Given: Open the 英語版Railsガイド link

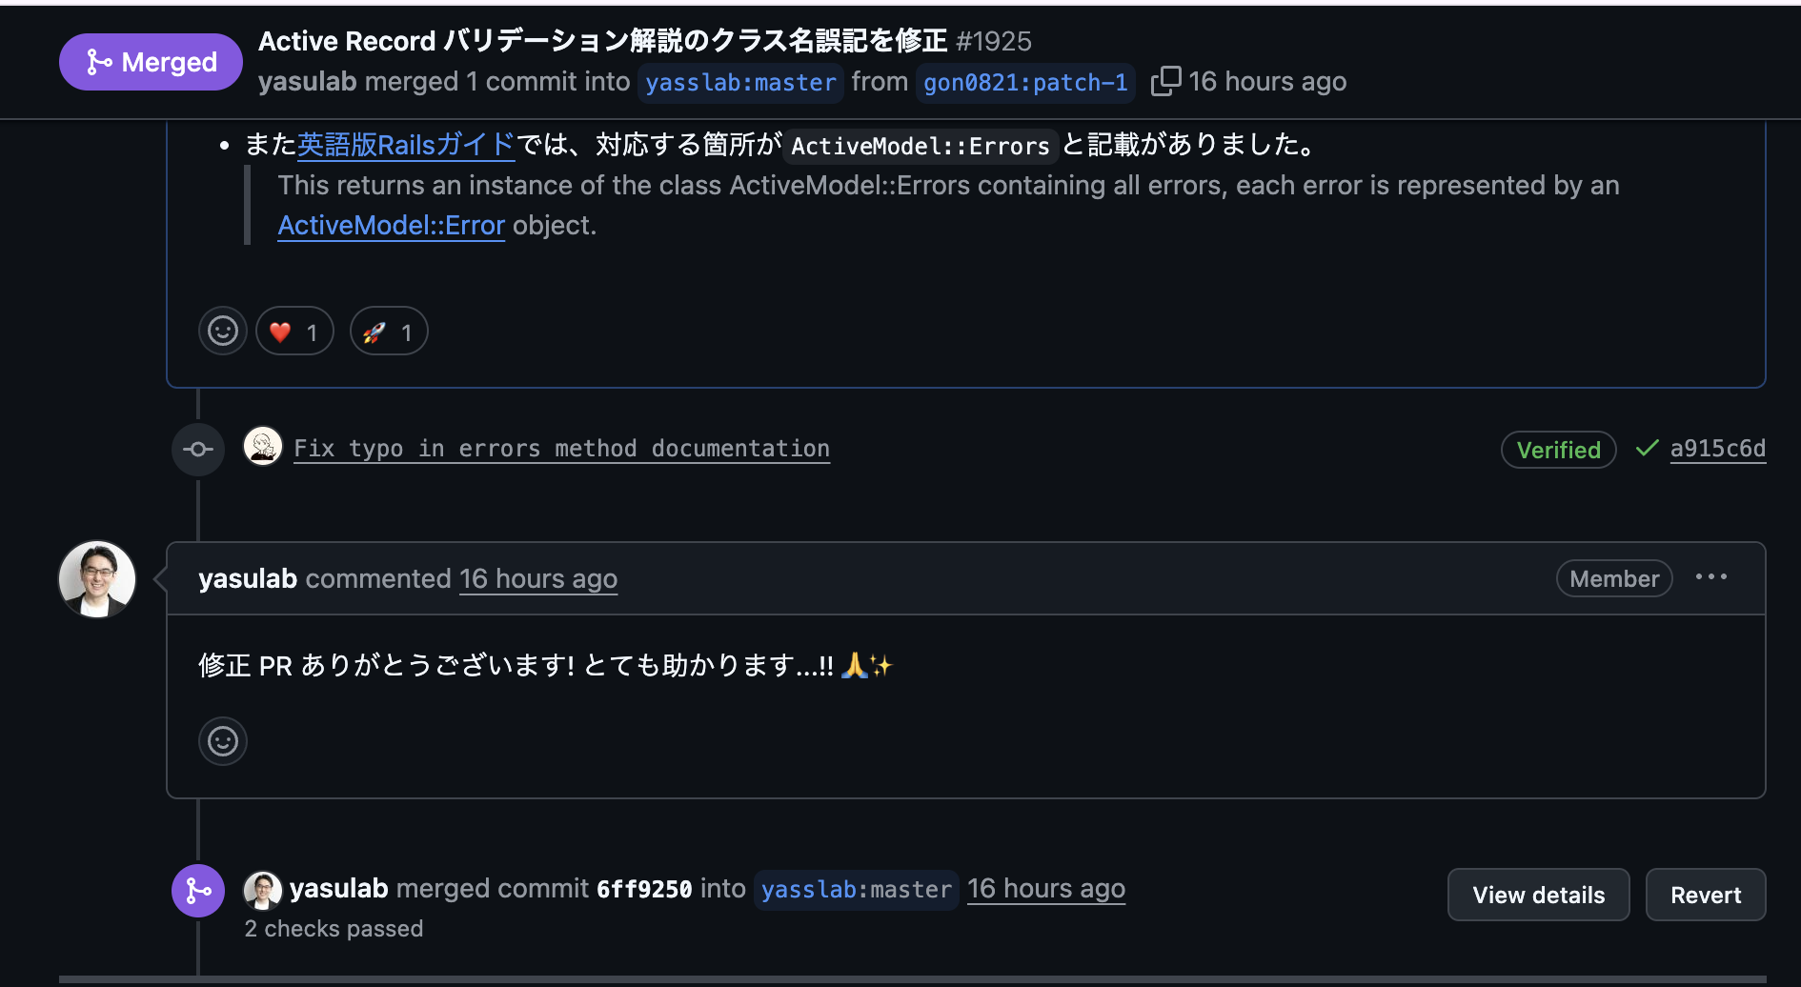Looking at the screenshot, I should (x=405, y=144).
